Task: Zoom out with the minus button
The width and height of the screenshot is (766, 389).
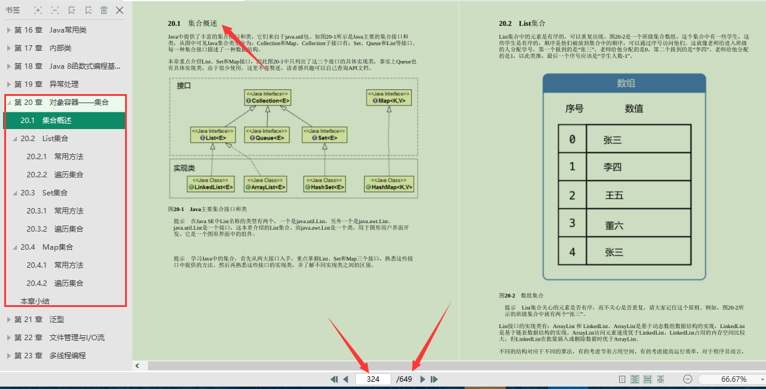Action: pyautogui.click(x=687, y=379)
